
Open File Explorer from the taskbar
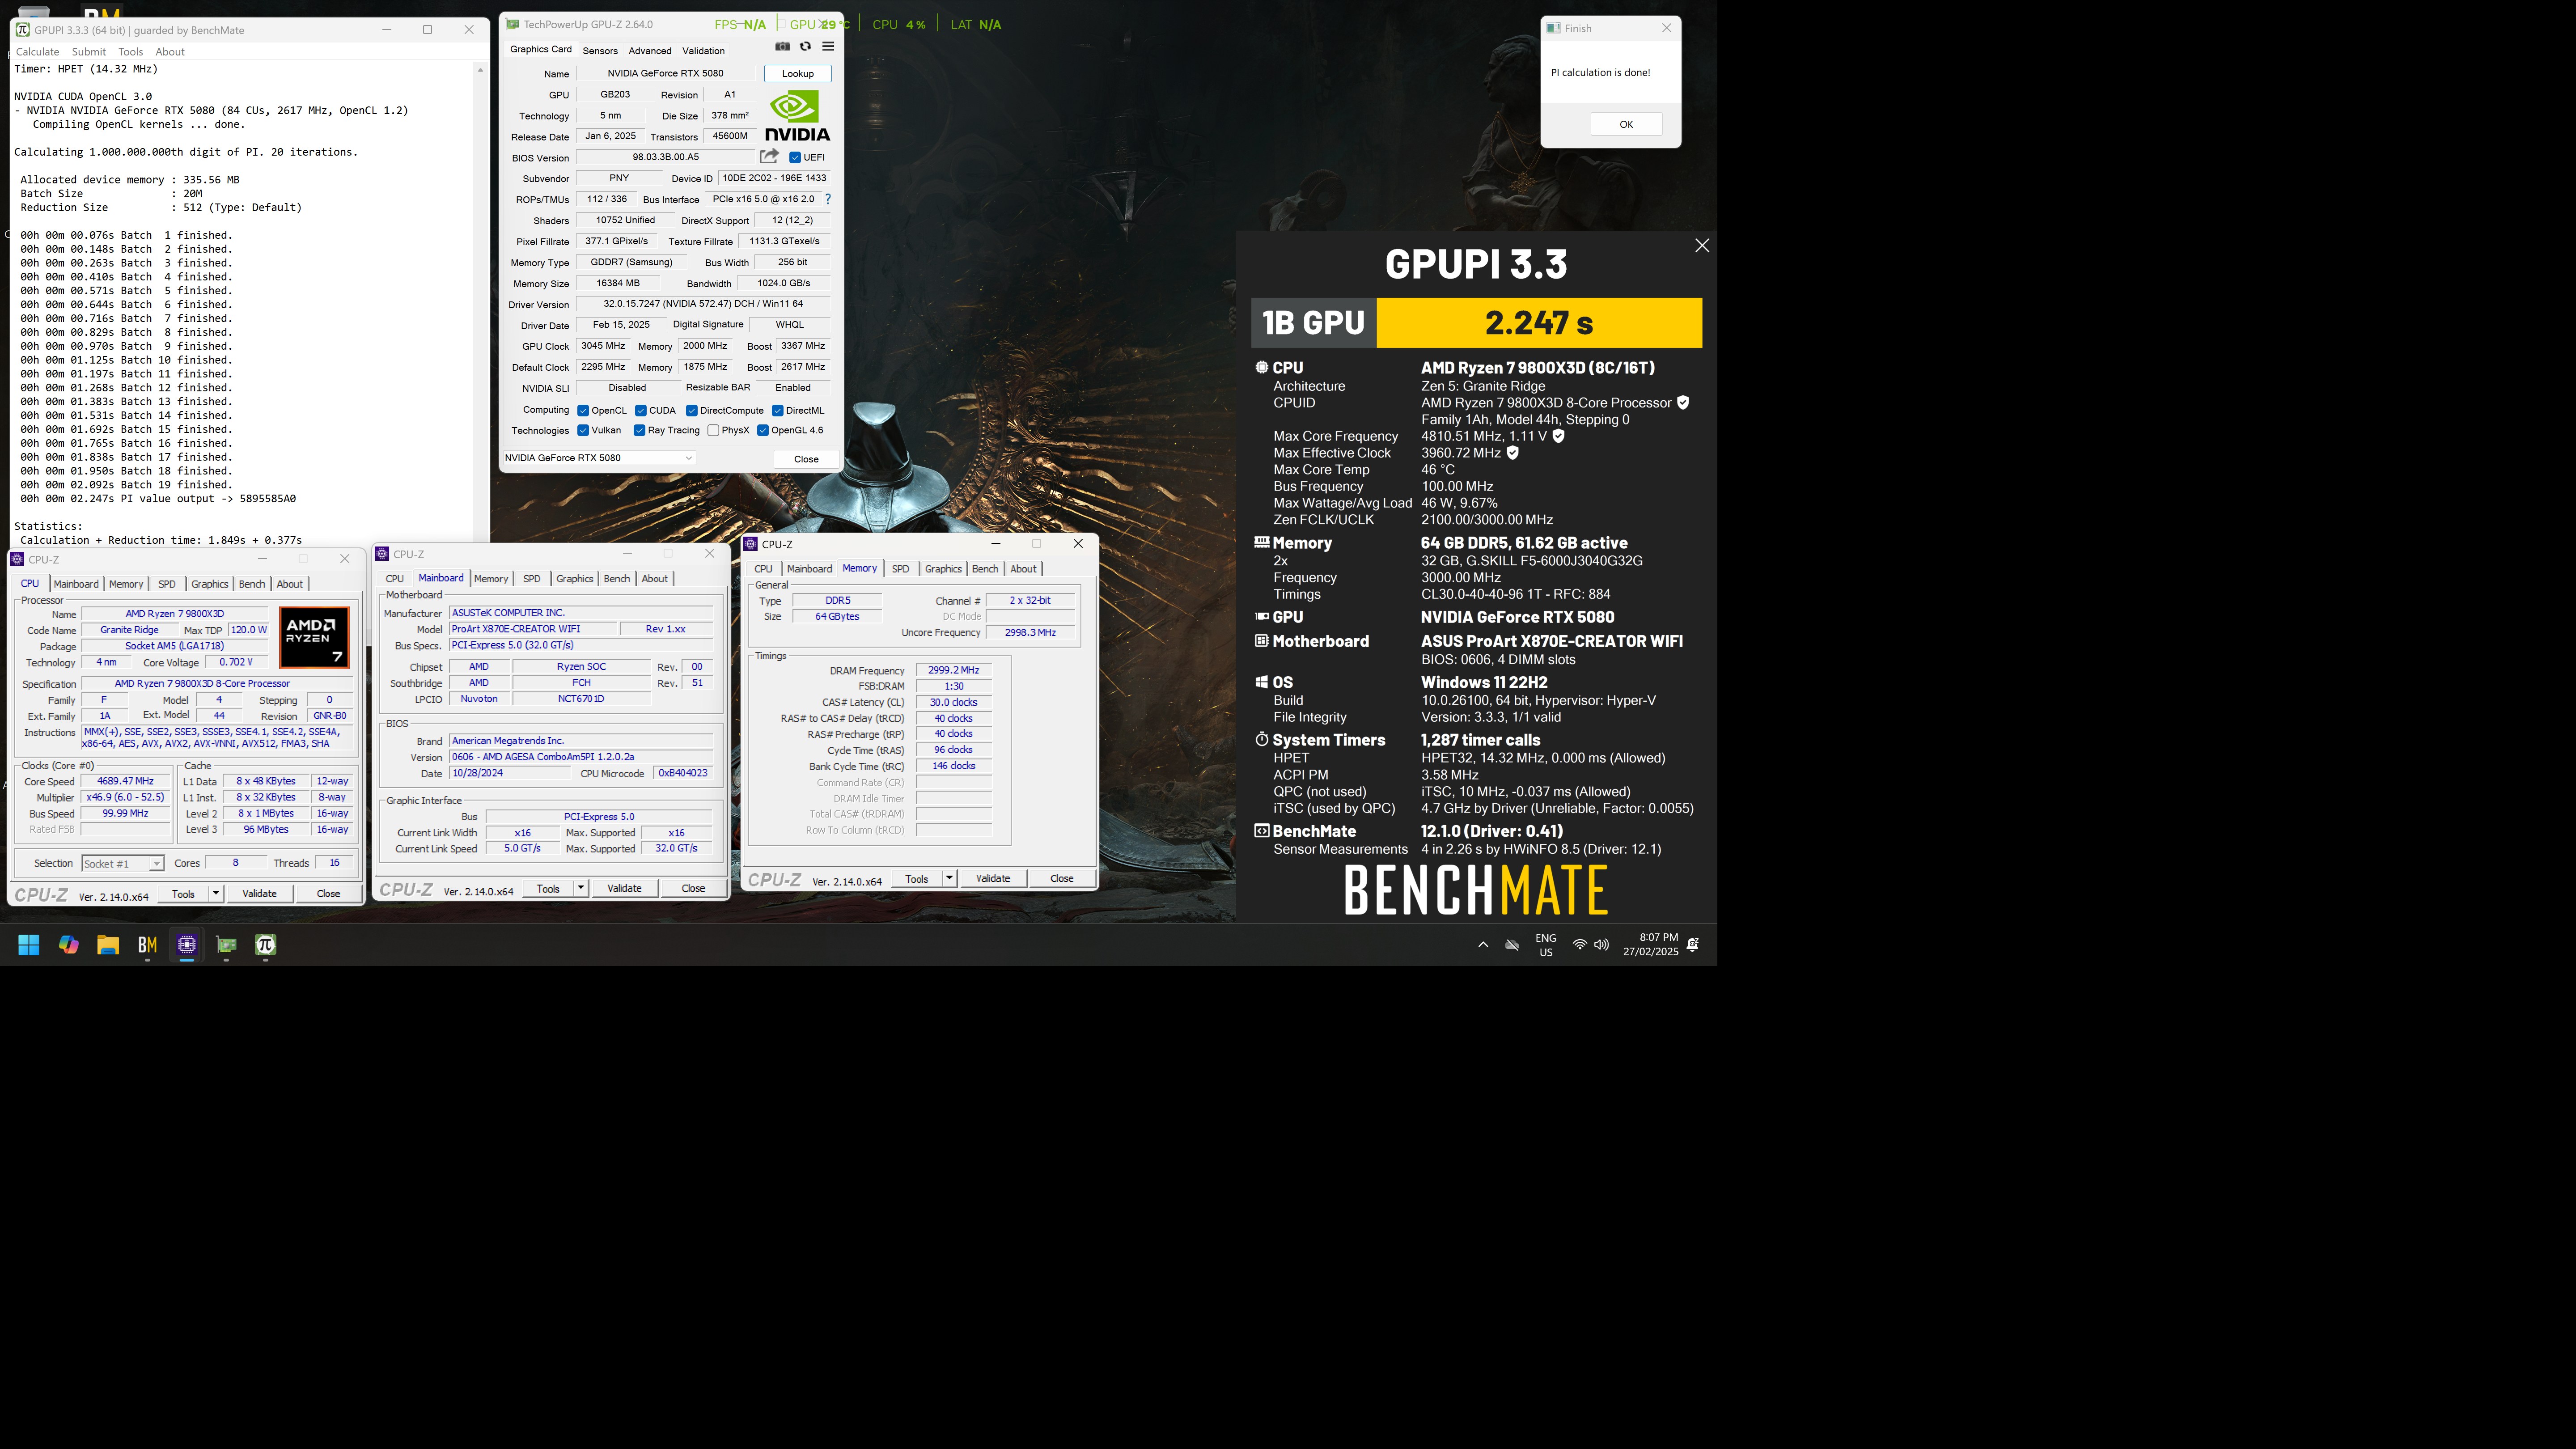[x=108, y=944]
